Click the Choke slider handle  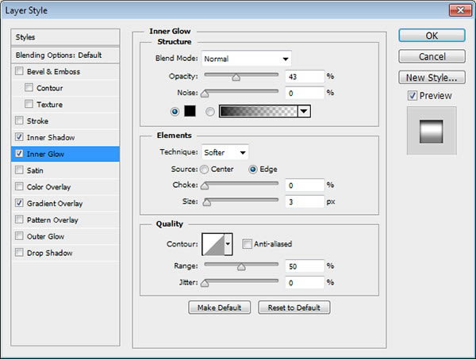tap(205, 186)
